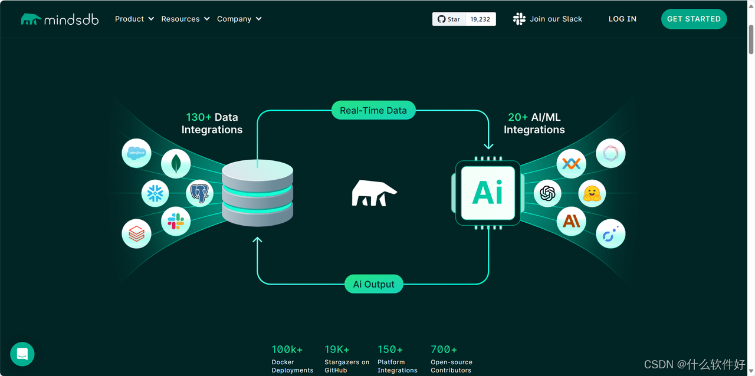This screenshot has height=376, width=755.
Task: Select the Slack integration icon in diagram
Action: tap(176, 222)
